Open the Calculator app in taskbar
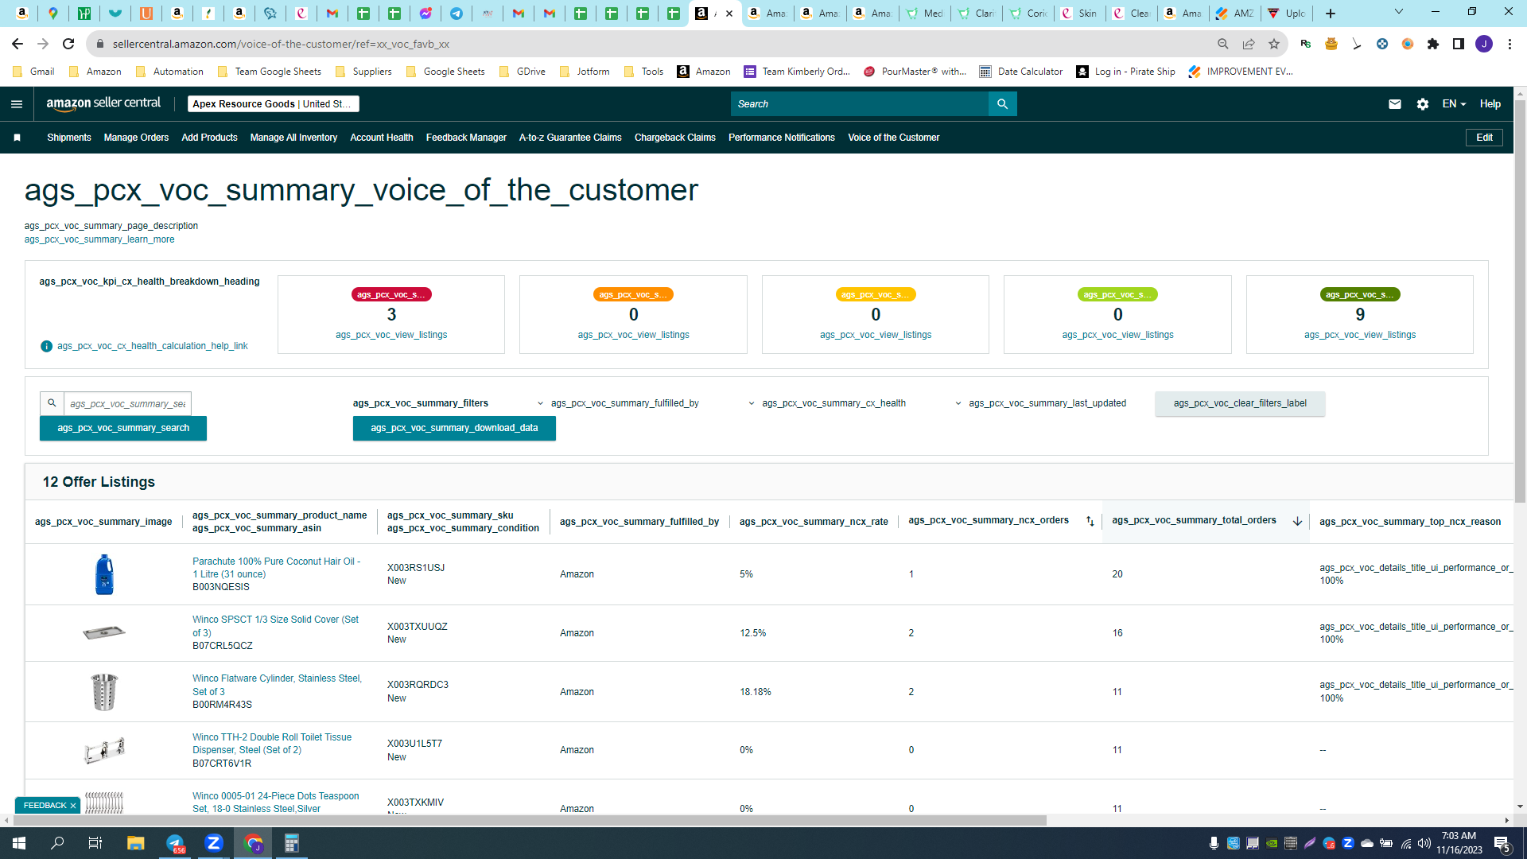1527x859 pixels. 292,843
